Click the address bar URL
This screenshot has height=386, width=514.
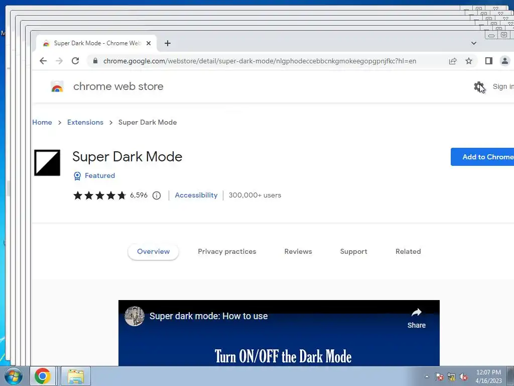[x=260, y=61]
